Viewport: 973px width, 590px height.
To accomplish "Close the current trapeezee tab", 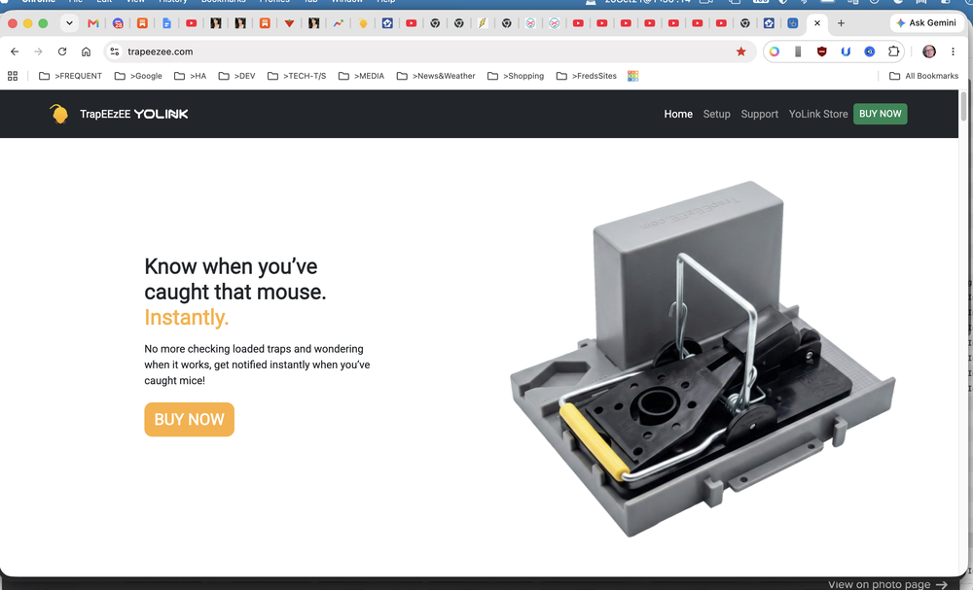I will coord(817,23).
